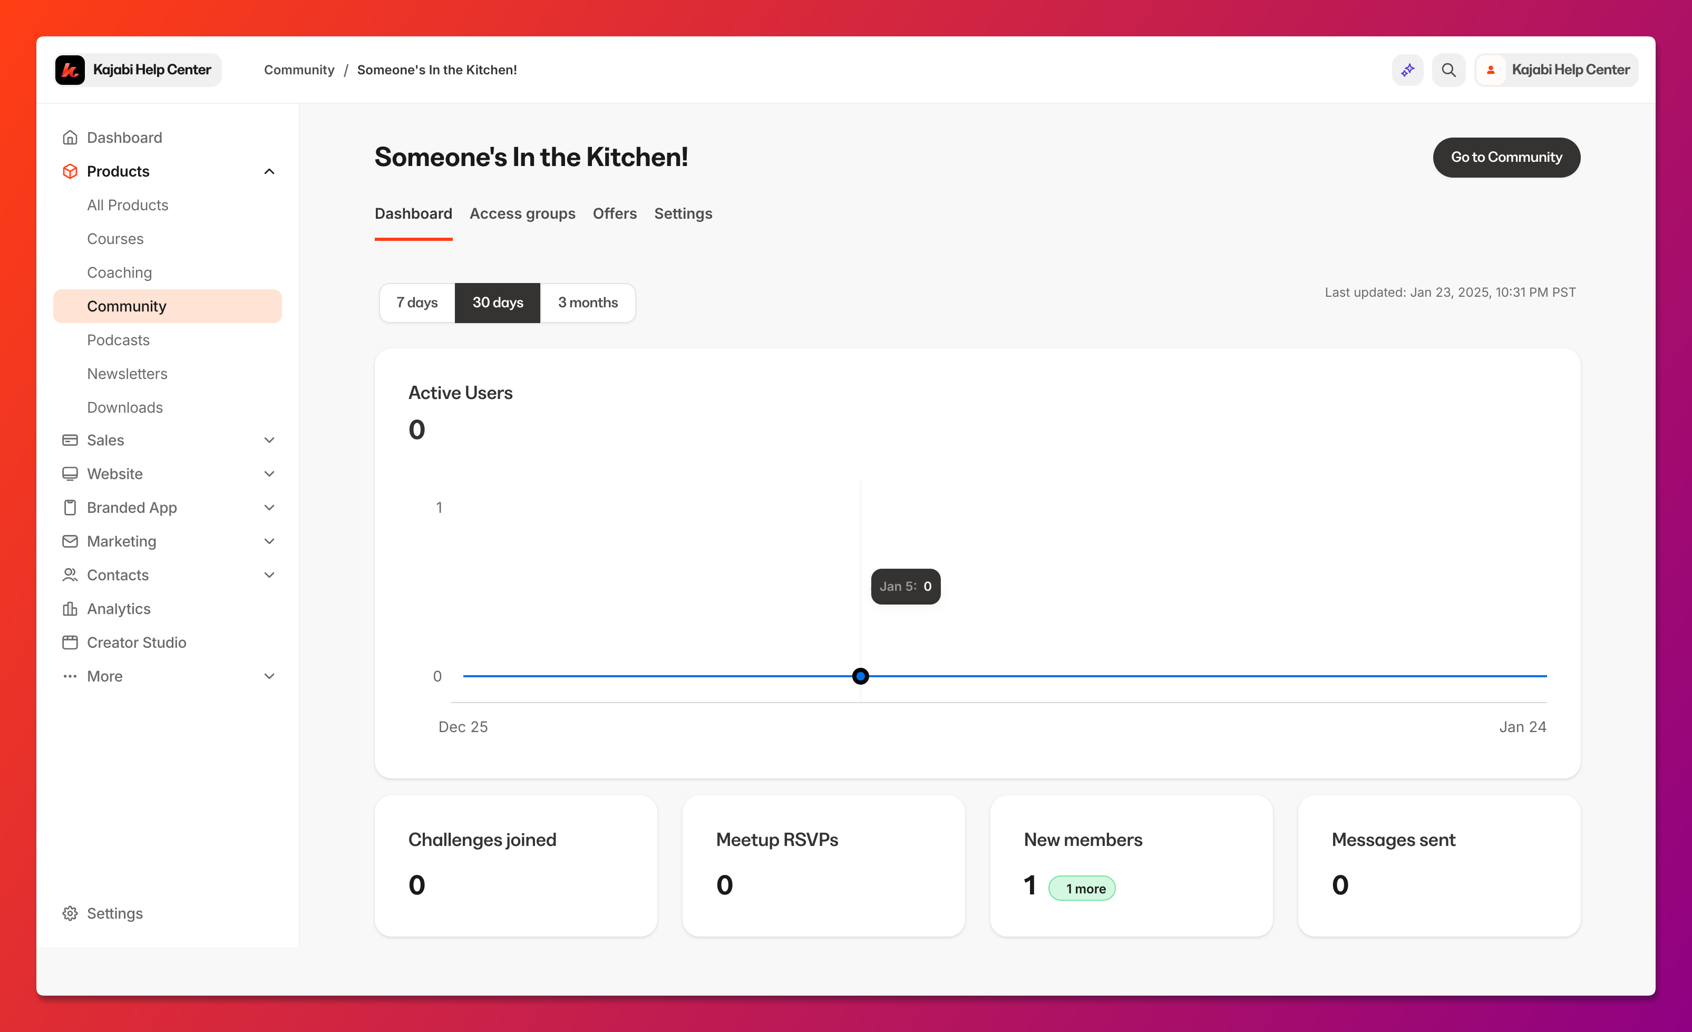Screen dimensions: 1692x1032
Task: Switch to the 3 months range
Action: [588, 303]
